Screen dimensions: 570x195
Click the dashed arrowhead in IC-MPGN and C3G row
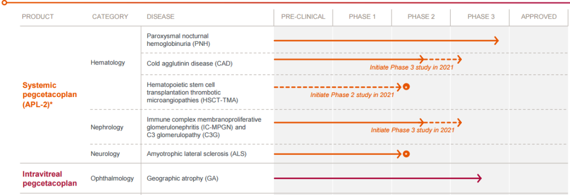(x=460, y=122)
